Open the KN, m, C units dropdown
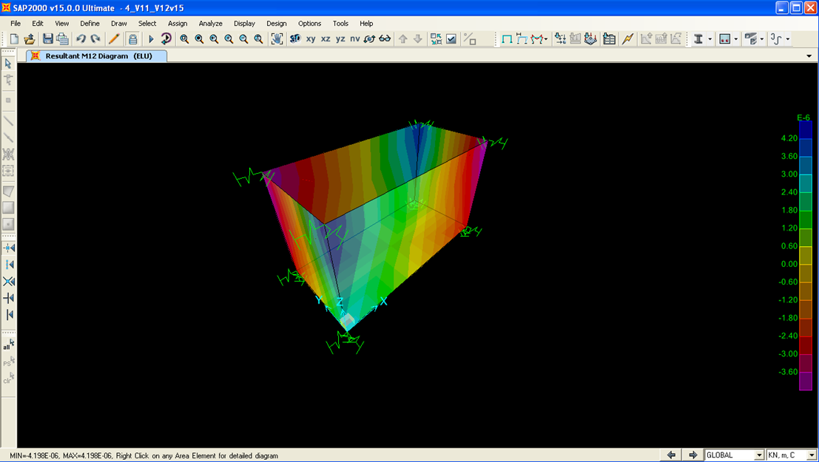The height and width of the screenshot is (462, 819). click(812, 455)
